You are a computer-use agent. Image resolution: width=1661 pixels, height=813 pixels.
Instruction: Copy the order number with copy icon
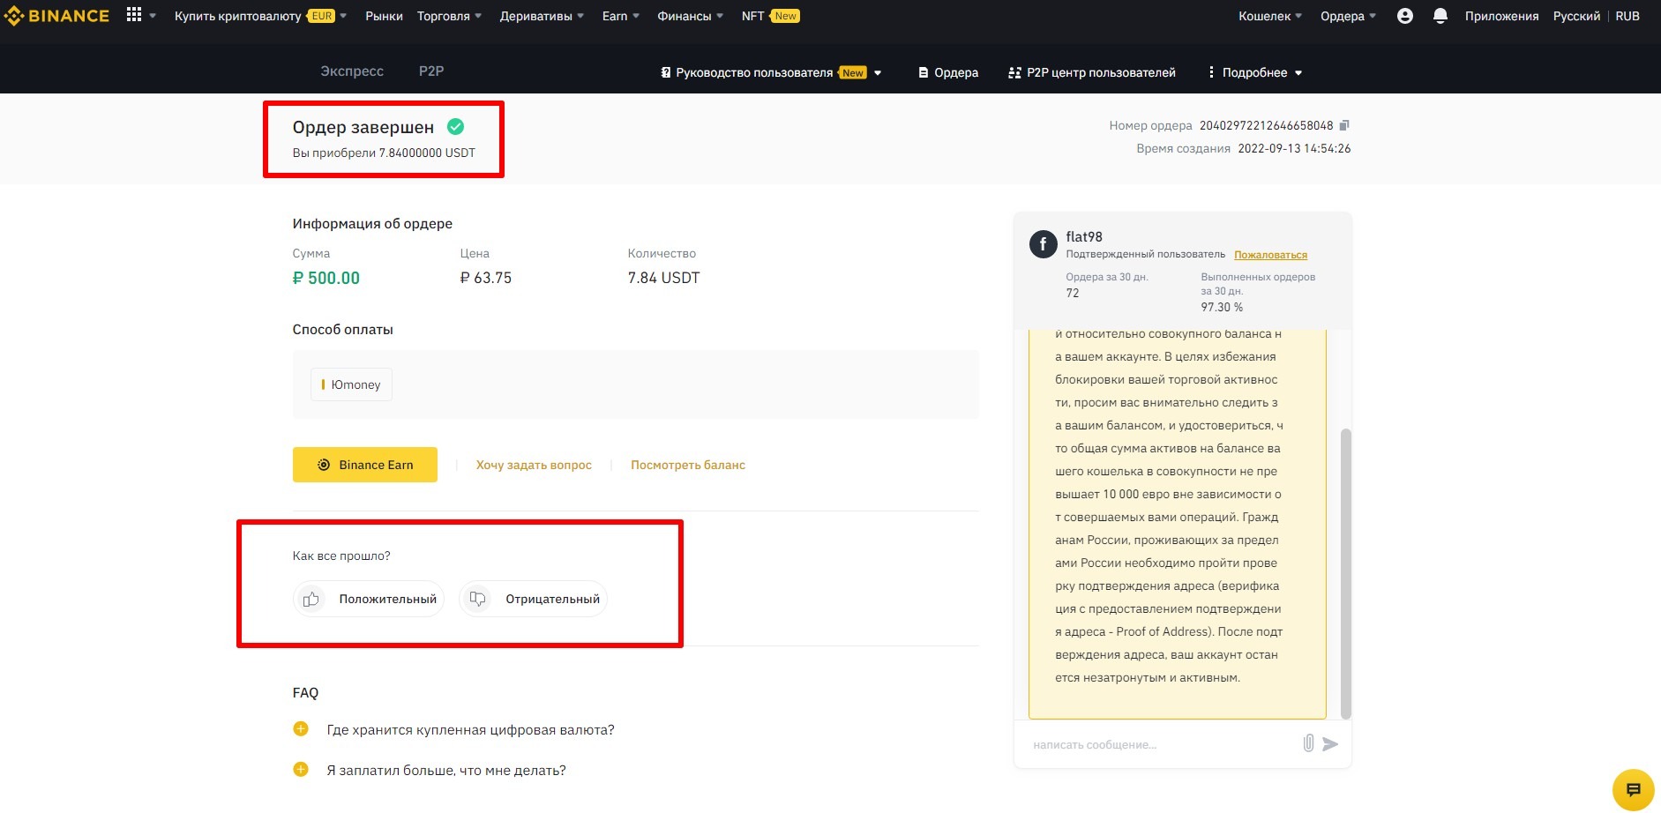point(1344,125)
